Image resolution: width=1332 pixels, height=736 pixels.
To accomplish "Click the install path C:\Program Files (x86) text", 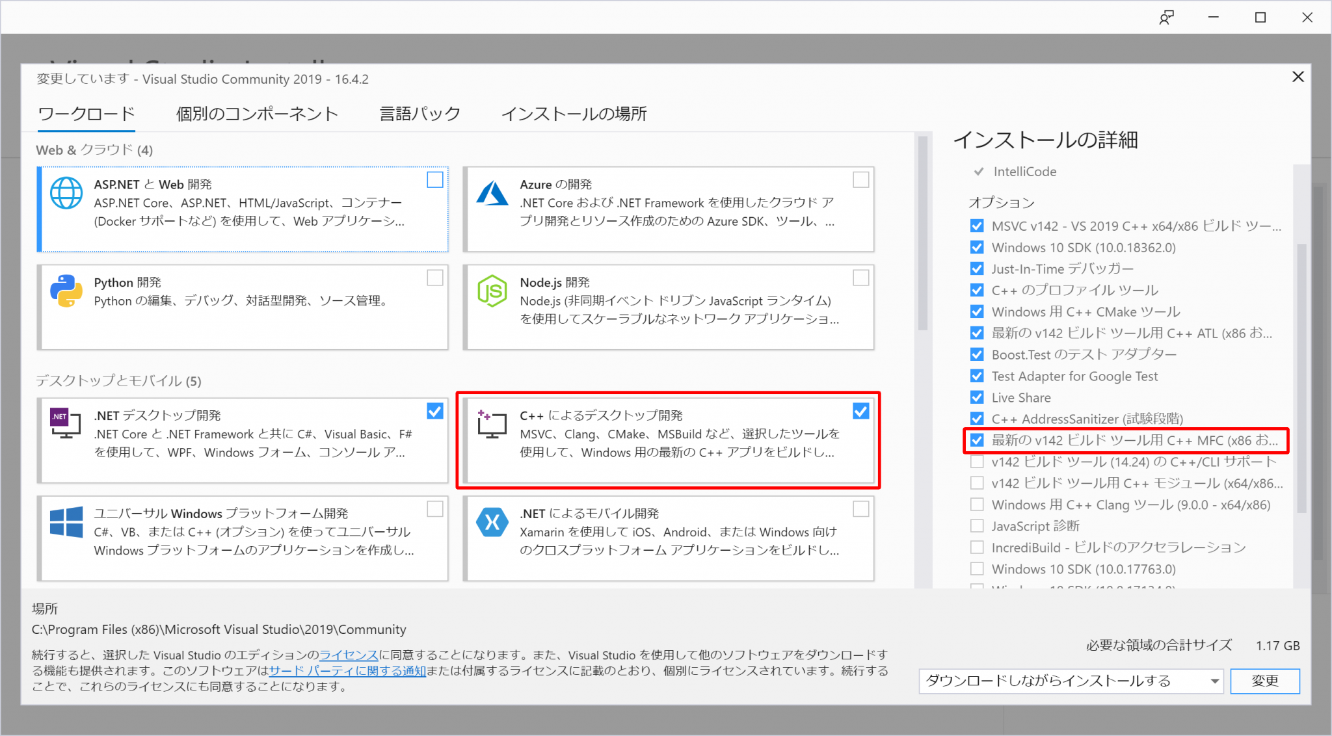I will click(219, 629).
